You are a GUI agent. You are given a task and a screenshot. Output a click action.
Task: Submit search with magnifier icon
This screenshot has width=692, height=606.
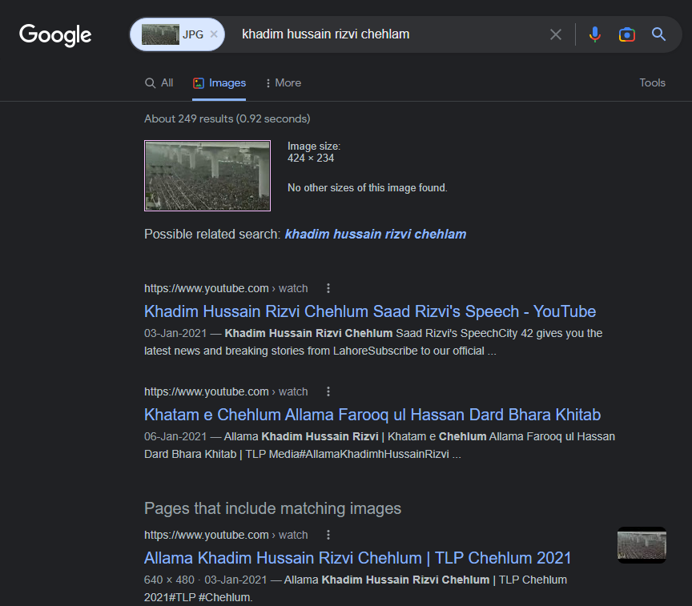(x=658, y=34)
